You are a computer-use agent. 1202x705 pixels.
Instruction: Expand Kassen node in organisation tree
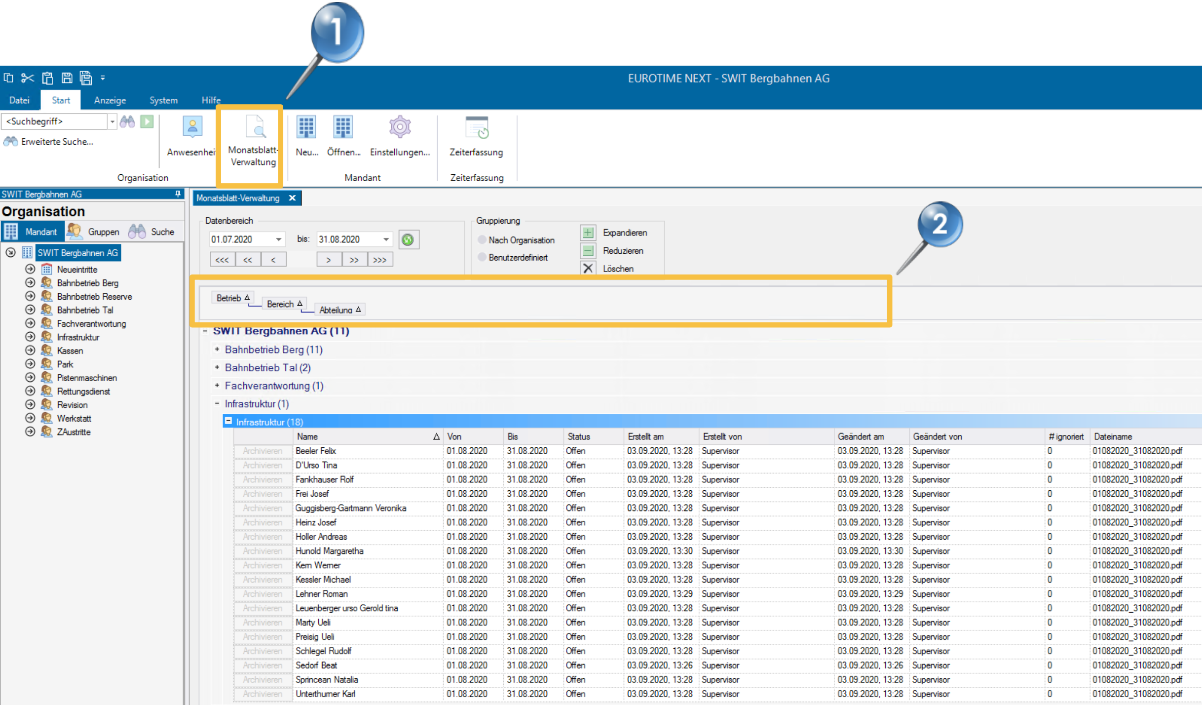(x=30, y=351)
